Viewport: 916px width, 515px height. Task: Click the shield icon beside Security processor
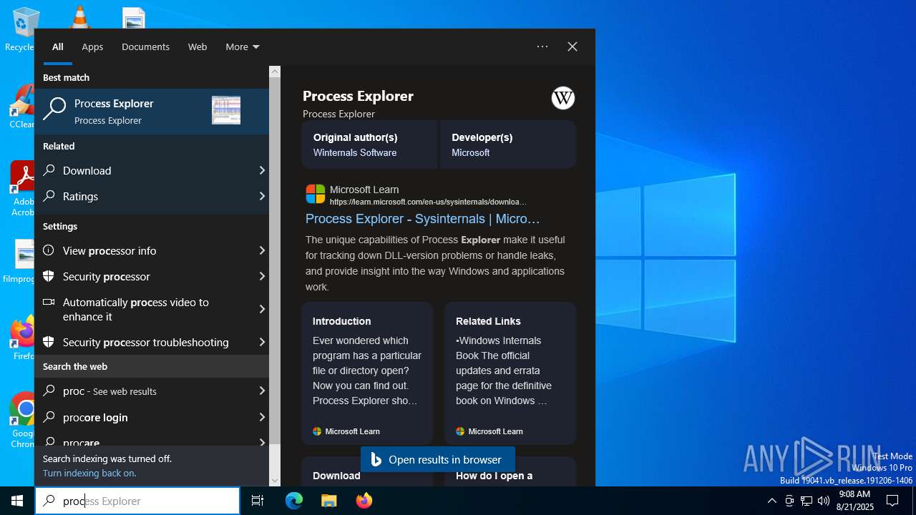coord(49,276)
